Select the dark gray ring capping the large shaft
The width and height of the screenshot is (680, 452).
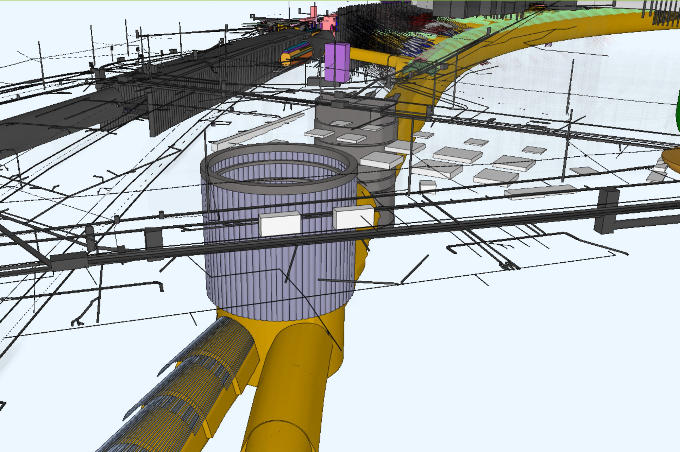pos(279,168)
